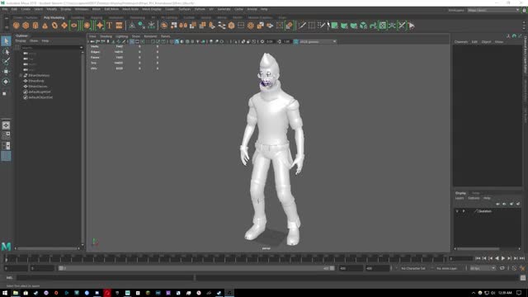Activate the Paint Selection tool

coord(6,61)
